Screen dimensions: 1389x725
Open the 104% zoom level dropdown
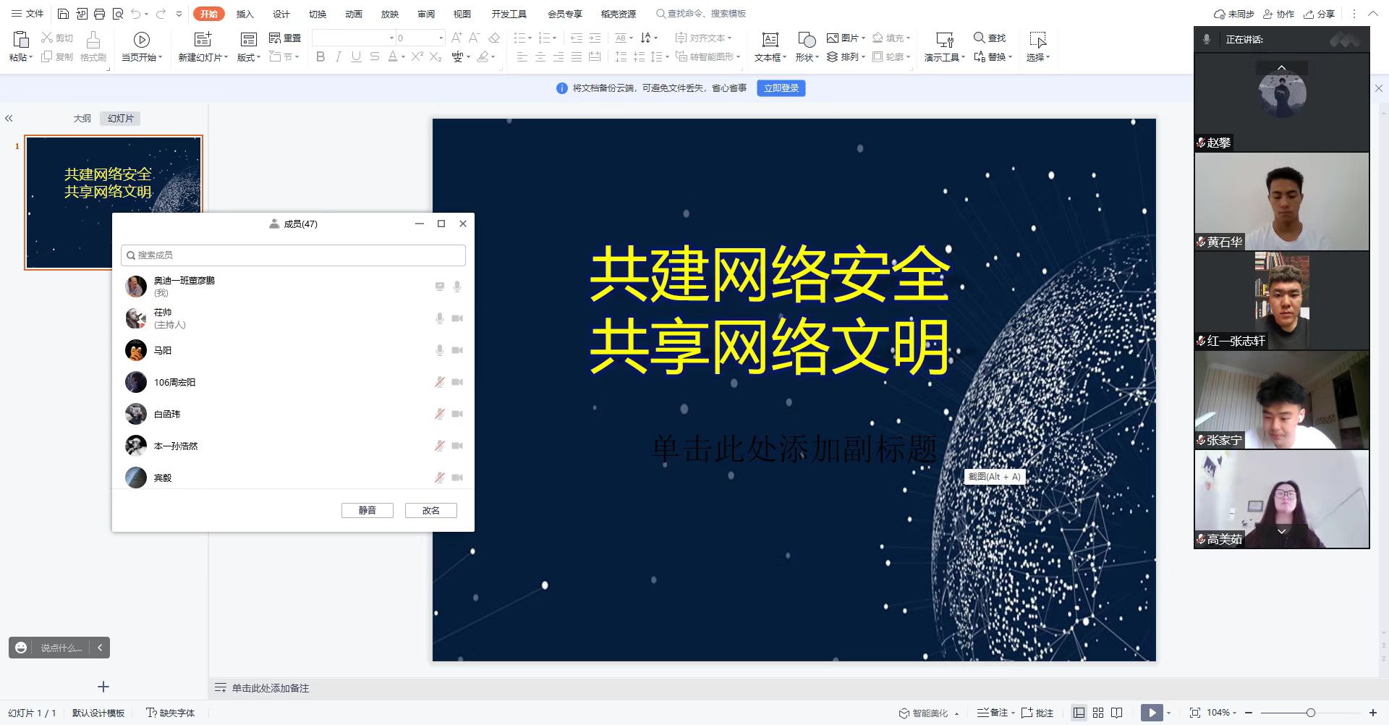click(1222, 713)
